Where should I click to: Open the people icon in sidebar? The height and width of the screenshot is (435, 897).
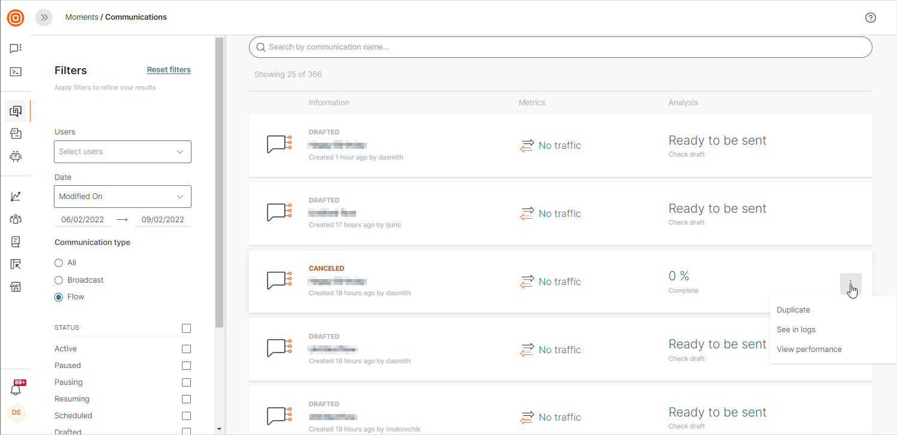tap(16, 219)
